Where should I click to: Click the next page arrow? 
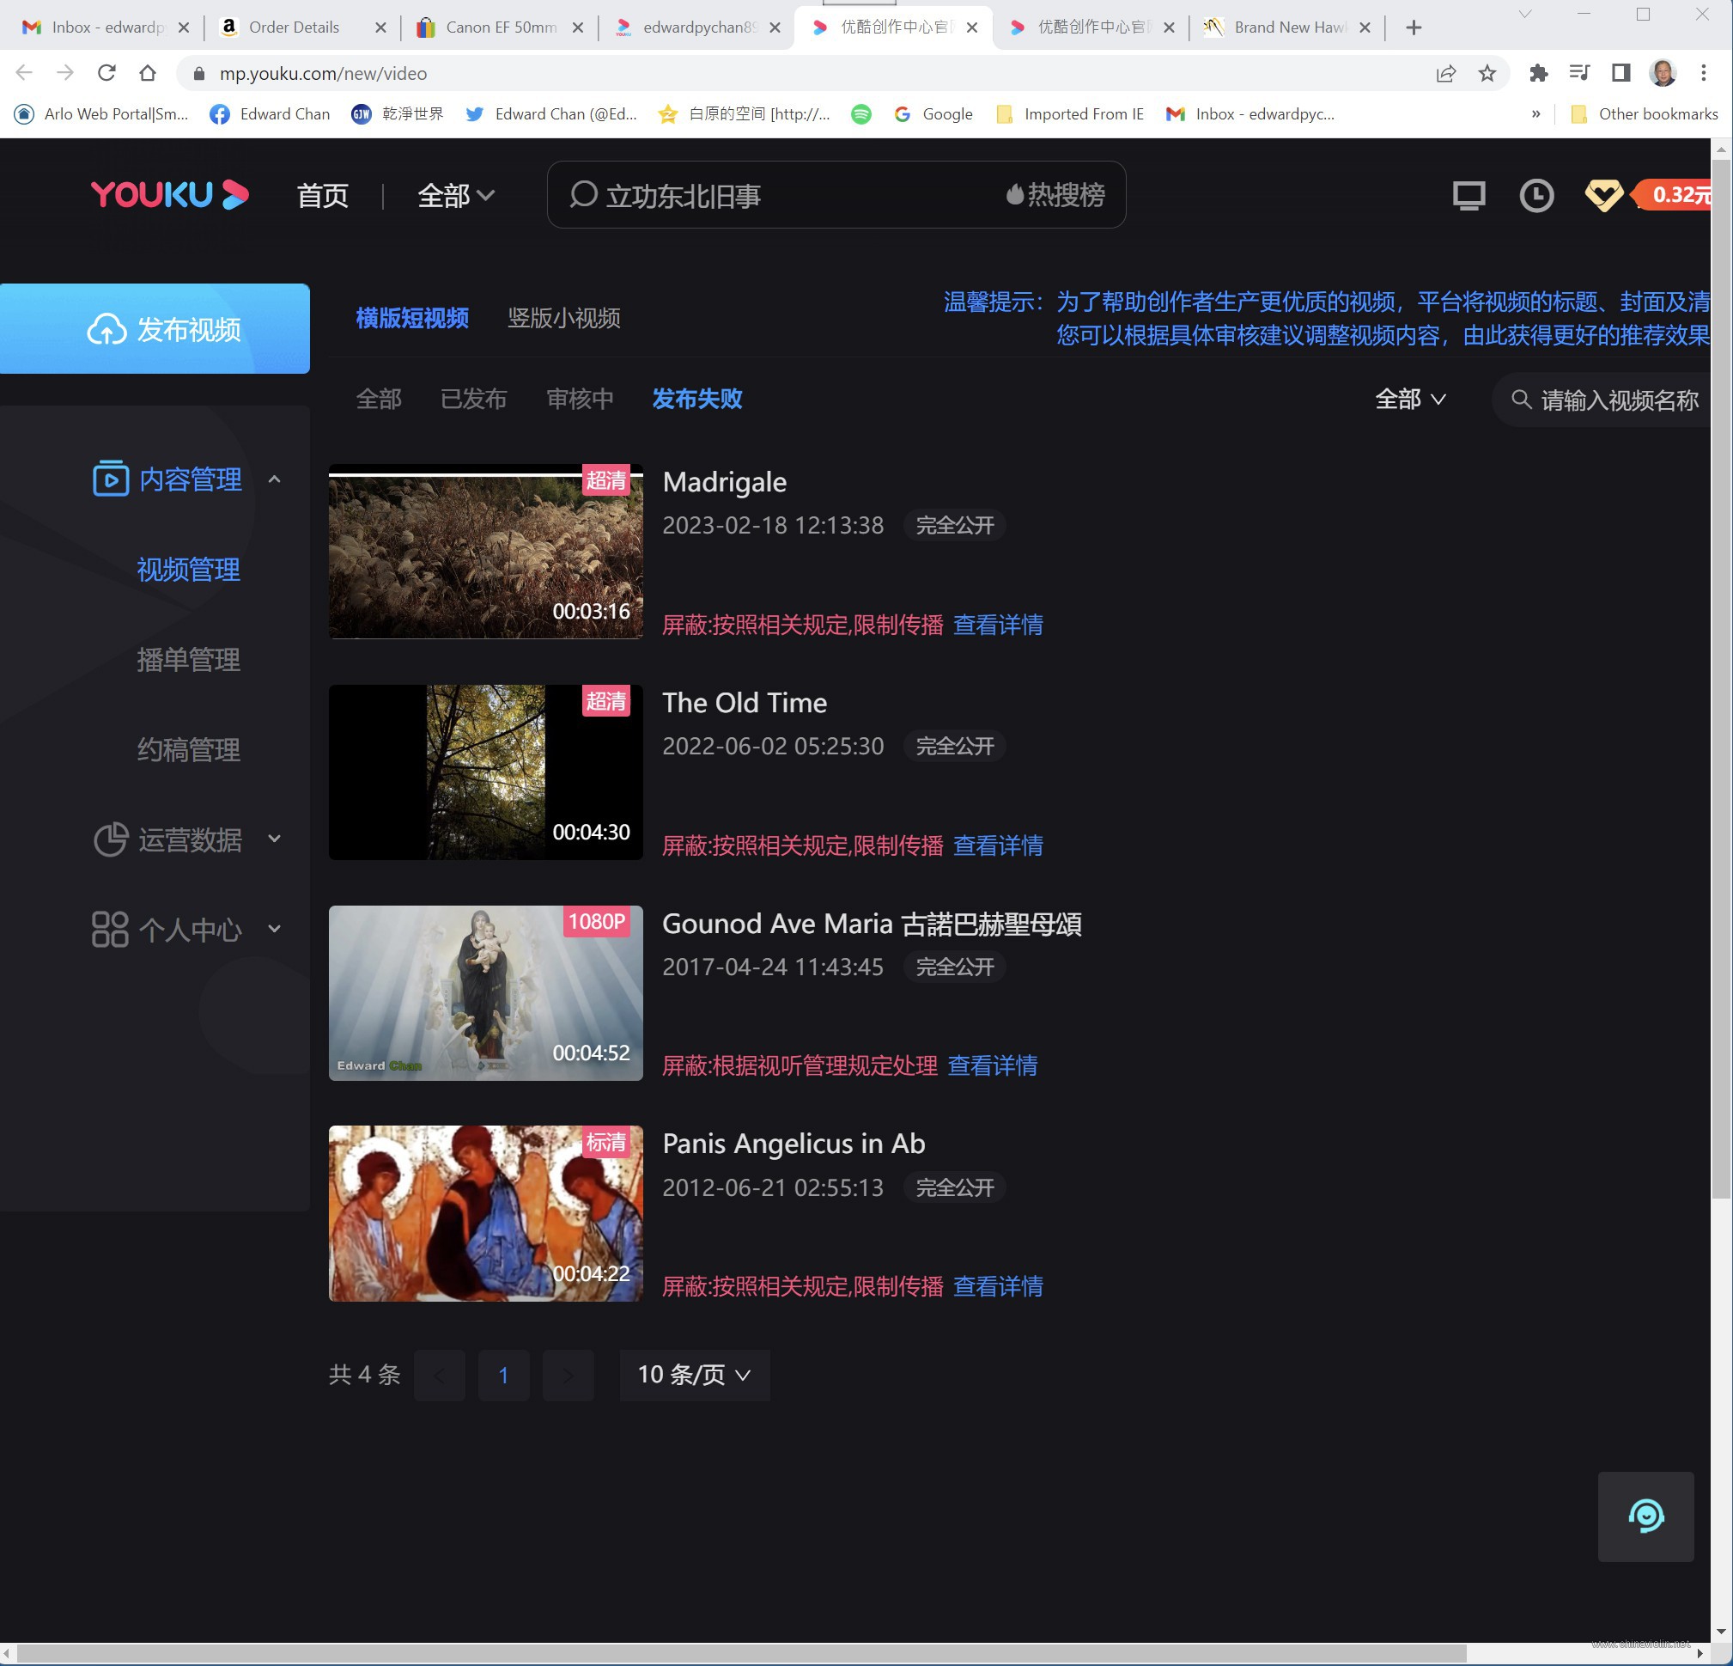pos(568,1374)
